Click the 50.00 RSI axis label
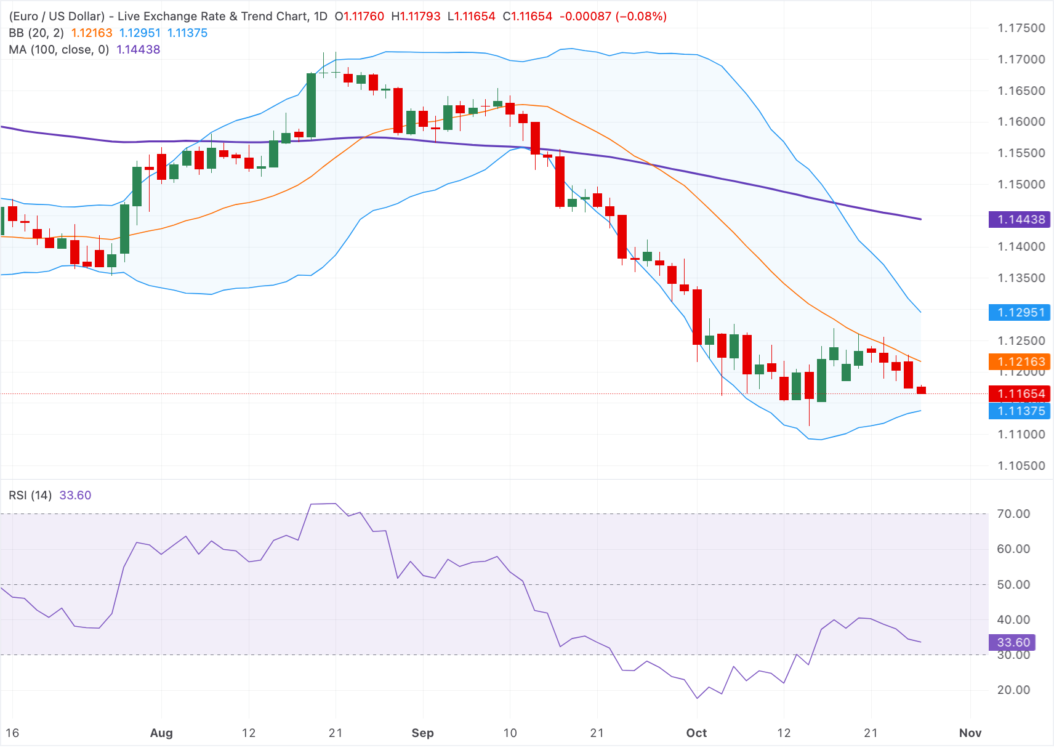Viewport: 1054px width, 753px height. coord(1013,585)
